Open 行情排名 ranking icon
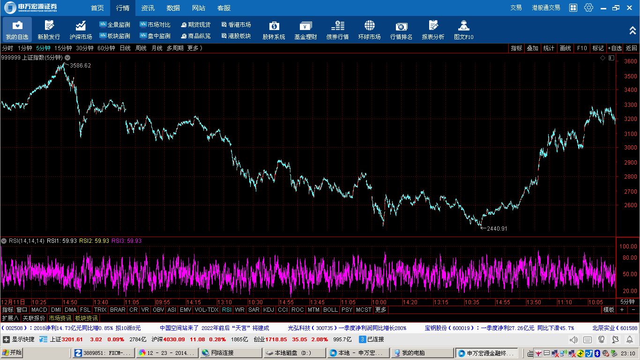Screen dimensions: 640x360 coord(401,30)
